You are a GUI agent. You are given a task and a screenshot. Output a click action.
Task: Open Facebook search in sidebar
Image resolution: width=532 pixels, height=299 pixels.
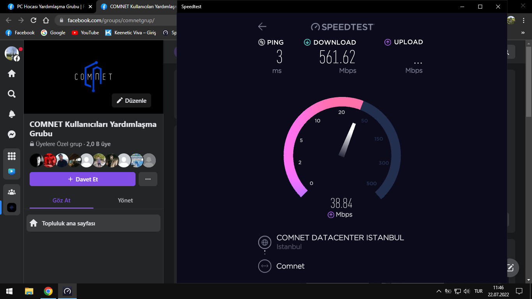pyautogui.click(x=12, y=94)
